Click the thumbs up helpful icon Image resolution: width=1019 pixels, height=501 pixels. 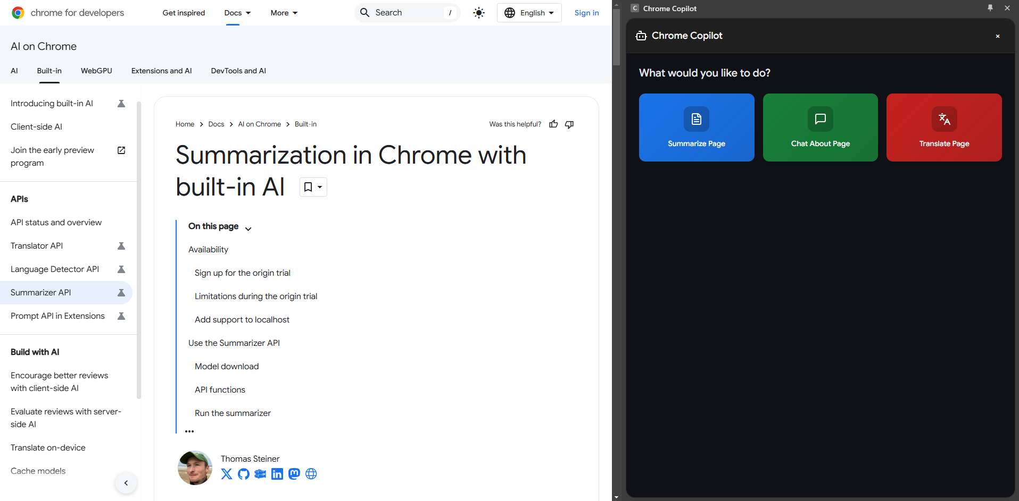click(x=554, y=124)
